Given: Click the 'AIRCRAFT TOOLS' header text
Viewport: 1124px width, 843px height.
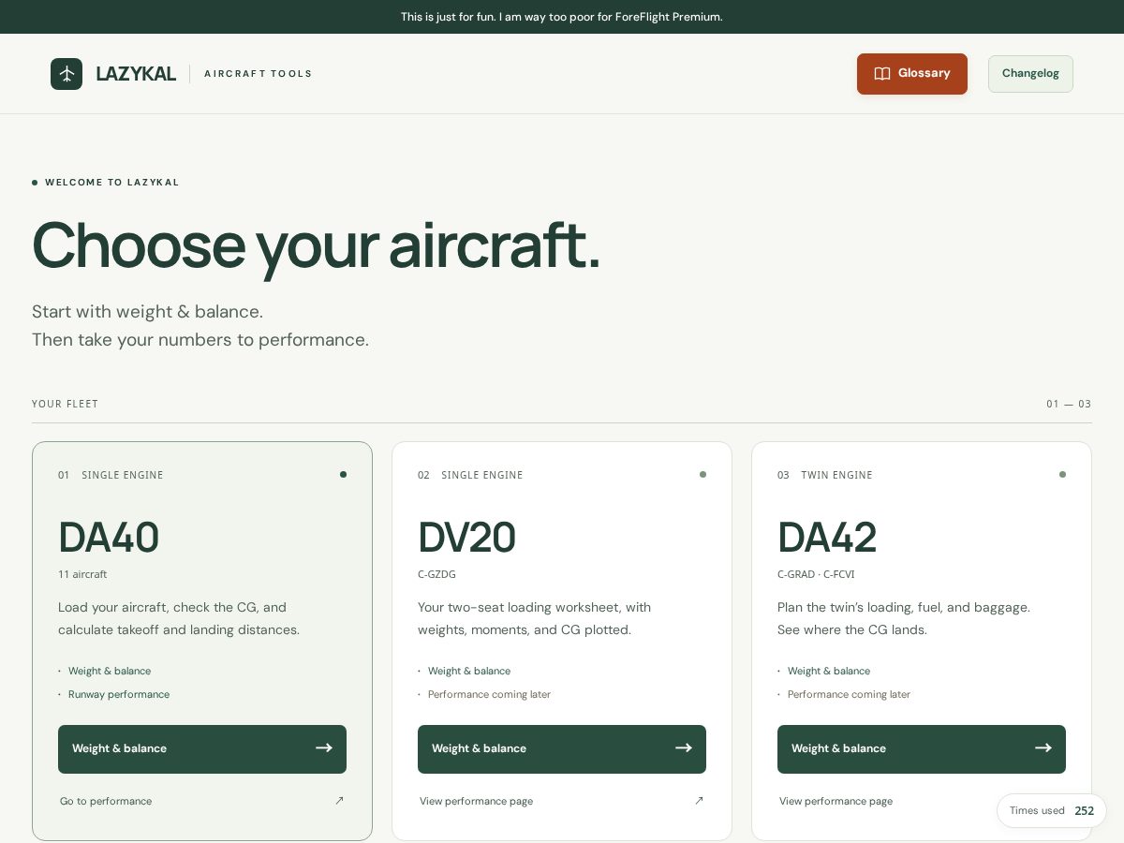Looking at the screenshot, I should 258,74.
